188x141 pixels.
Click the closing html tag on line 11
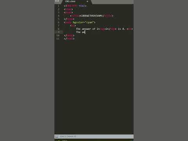pyautogui.click(x=69, y=39)
